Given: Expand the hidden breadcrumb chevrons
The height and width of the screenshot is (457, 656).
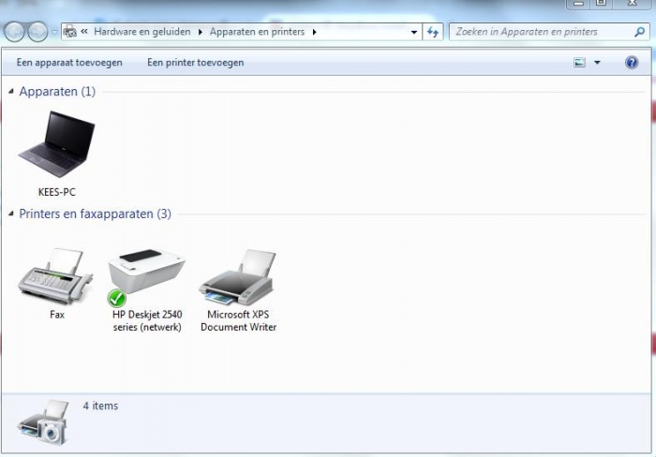Looking at the screenshot, I should point(84,31).
